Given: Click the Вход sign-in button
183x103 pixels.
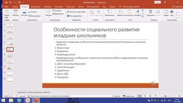Looking at the screenshot, I should point(158,2).
